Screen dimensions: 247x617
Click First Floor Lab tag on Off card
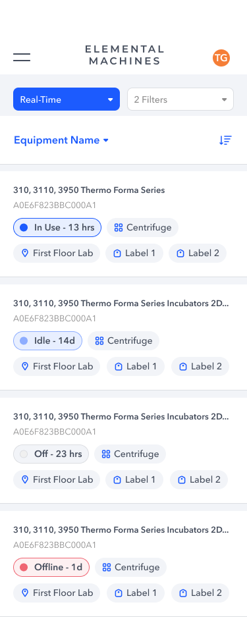coord(57,479)
